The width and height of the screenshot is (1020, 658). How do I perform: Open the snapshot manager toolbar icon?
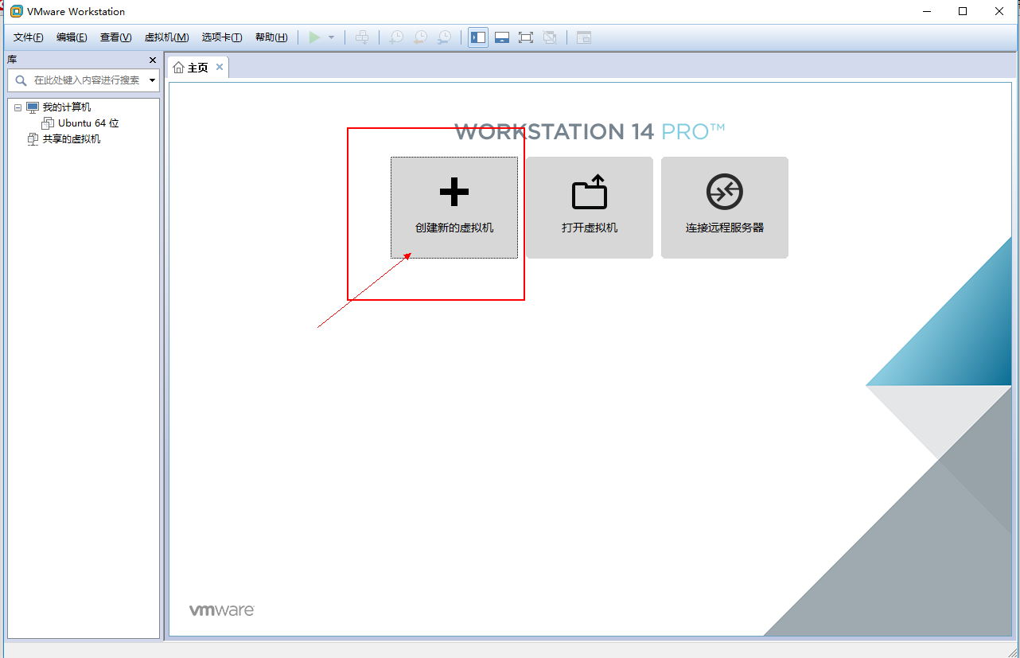point(445,37)
